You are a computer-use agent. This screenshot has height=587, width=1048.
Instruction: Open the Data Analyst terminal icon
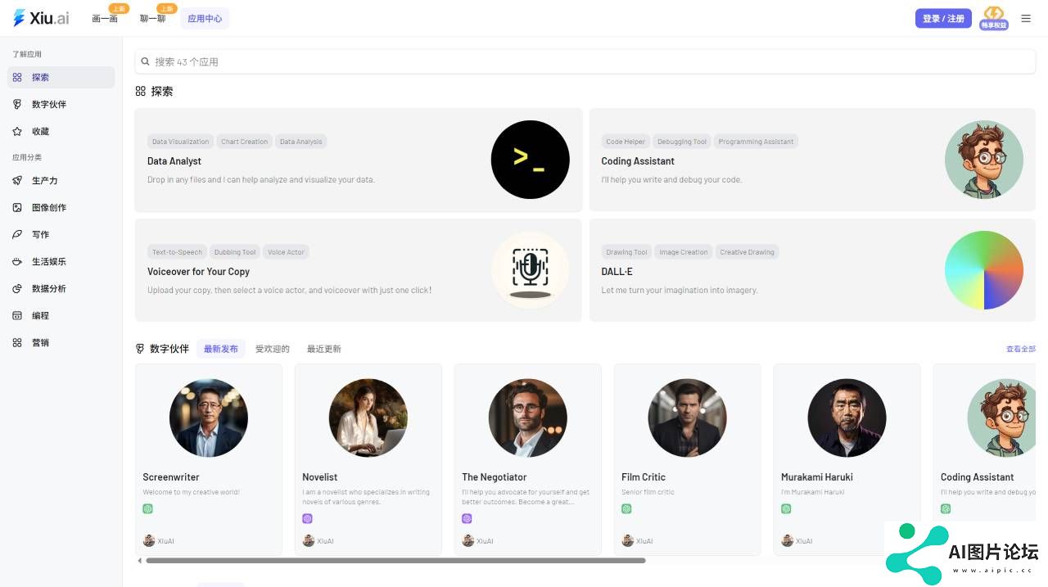tap(530, 160)
